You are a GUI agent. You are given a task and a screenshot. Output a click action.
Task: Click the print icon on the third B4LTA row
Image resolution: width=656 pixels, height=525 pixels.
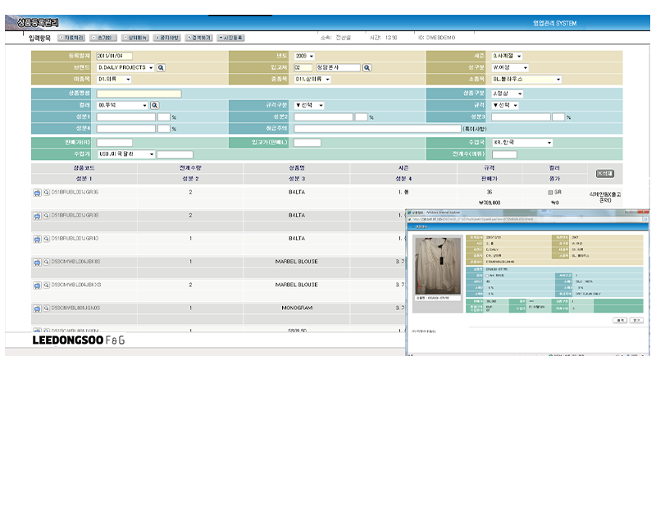point(37,239)
